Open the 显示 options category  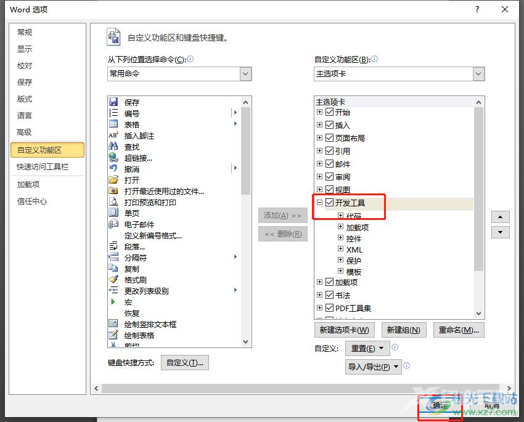(25, 49)
